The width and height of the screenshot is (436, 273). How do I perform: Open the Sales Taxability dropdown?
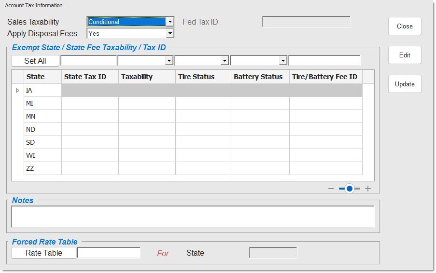[x=169, y=22]
